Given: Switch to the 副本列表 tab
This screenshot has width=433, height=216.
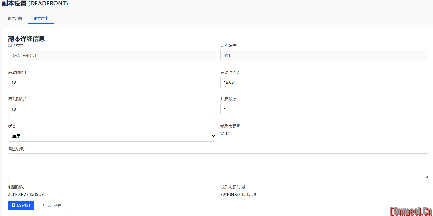Looking at the screenshot, I should click(x=15, y=18).
